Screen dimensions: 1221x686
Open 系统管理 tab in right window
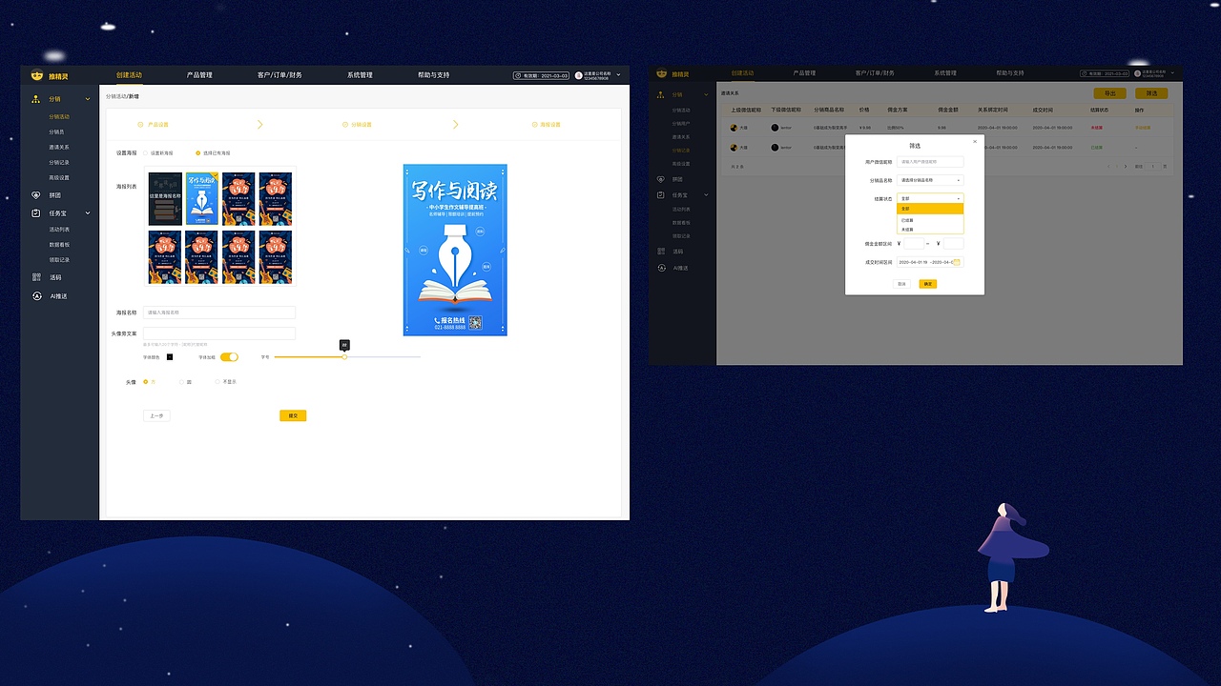(x=944, y=73)
